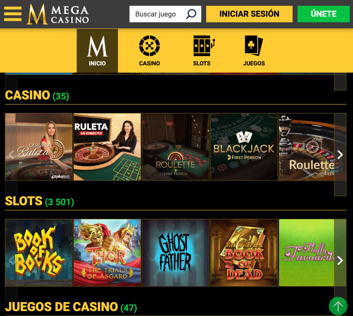Go back in Casino carousel with left chevron
This screenshot has width=353, height=316.
point(11,155)
